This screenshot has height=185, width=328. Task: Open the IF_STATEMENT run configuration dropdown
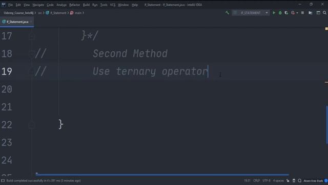point(251,13)
